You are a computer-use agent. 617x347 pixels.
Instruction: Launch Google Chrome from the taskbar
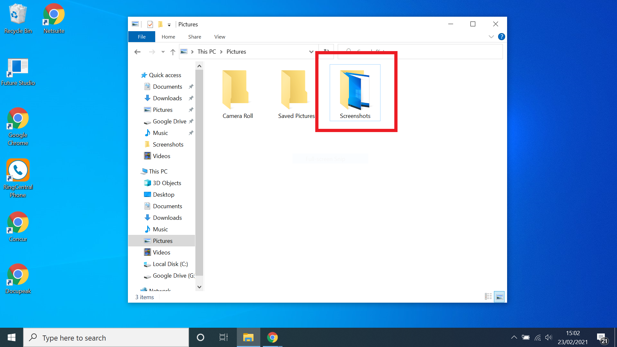[272, 337]
